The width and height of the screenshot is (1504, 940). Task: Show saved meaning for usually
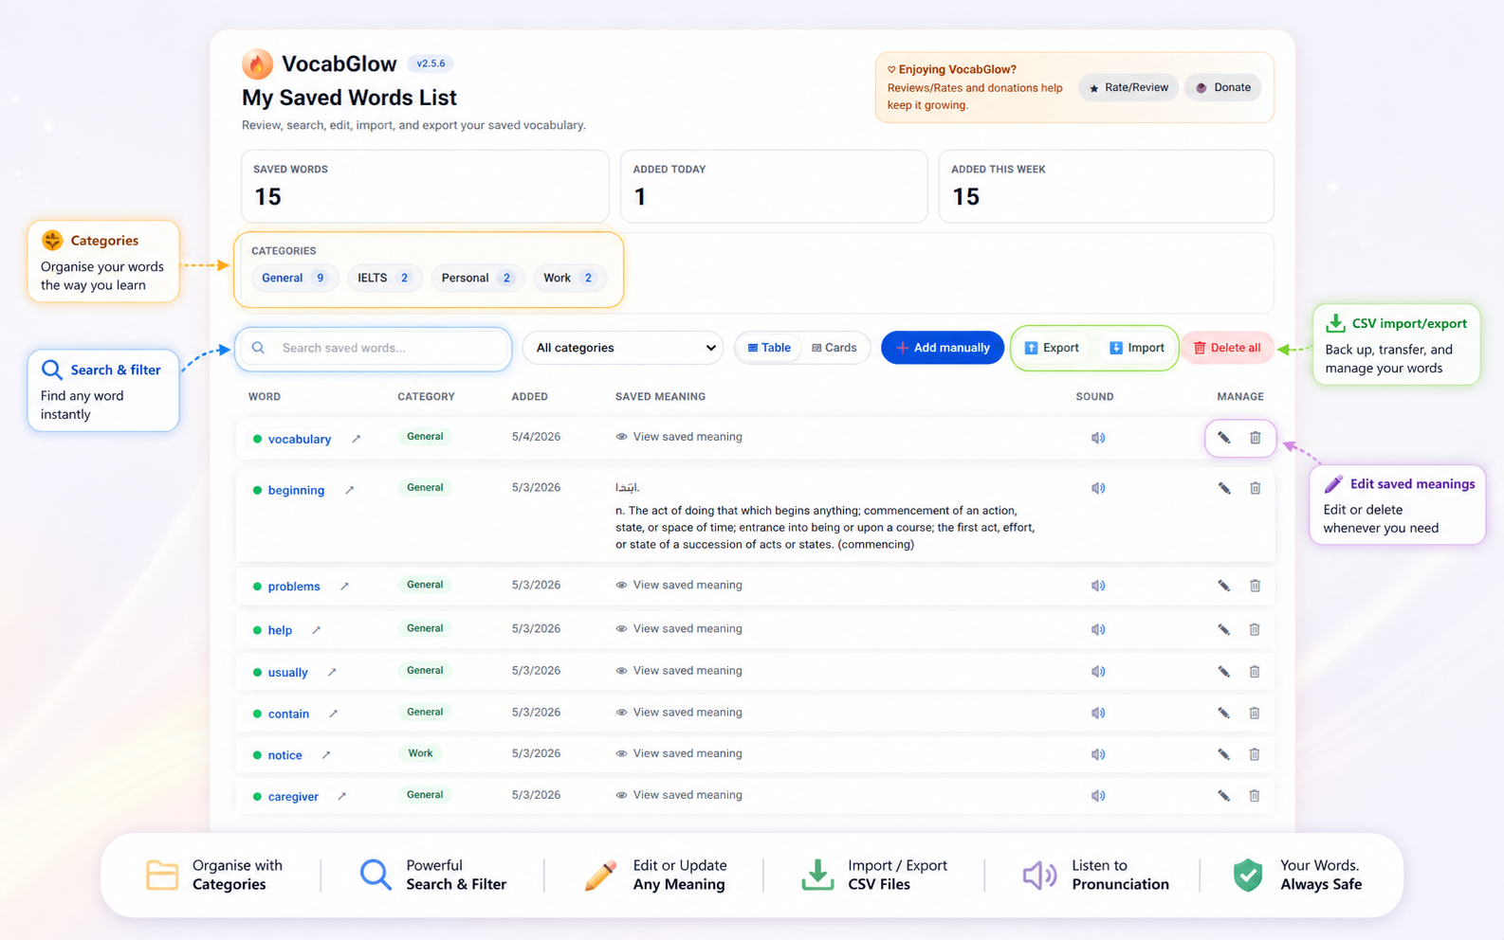[679, 670]
